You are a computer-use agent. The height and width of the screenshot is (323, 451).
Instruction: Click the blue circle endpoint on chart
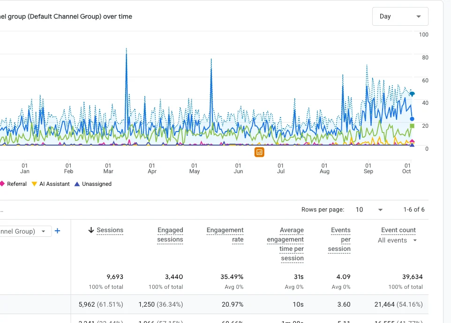[412, 119]
